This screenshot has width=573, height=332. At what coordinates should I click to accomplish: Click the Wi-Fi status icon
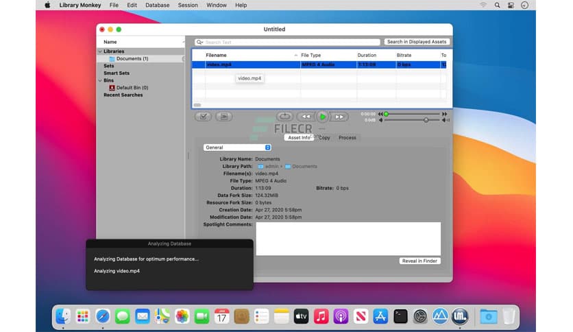point(483,5)
